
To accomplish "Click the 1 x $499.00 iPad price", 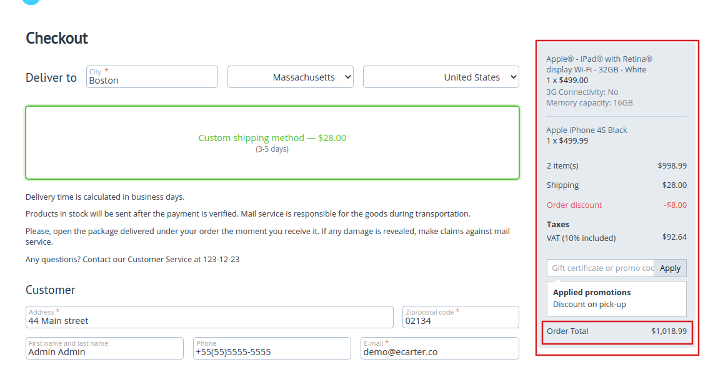I will click(x=567, y=80).
